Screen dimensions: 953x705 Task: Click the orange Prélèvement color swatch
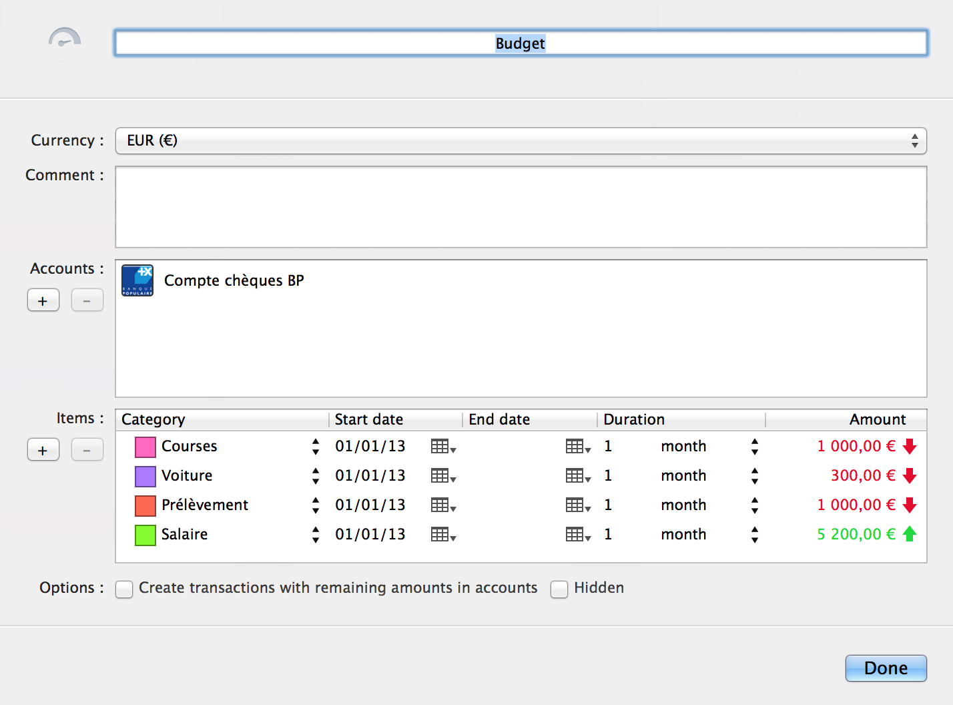145,505
